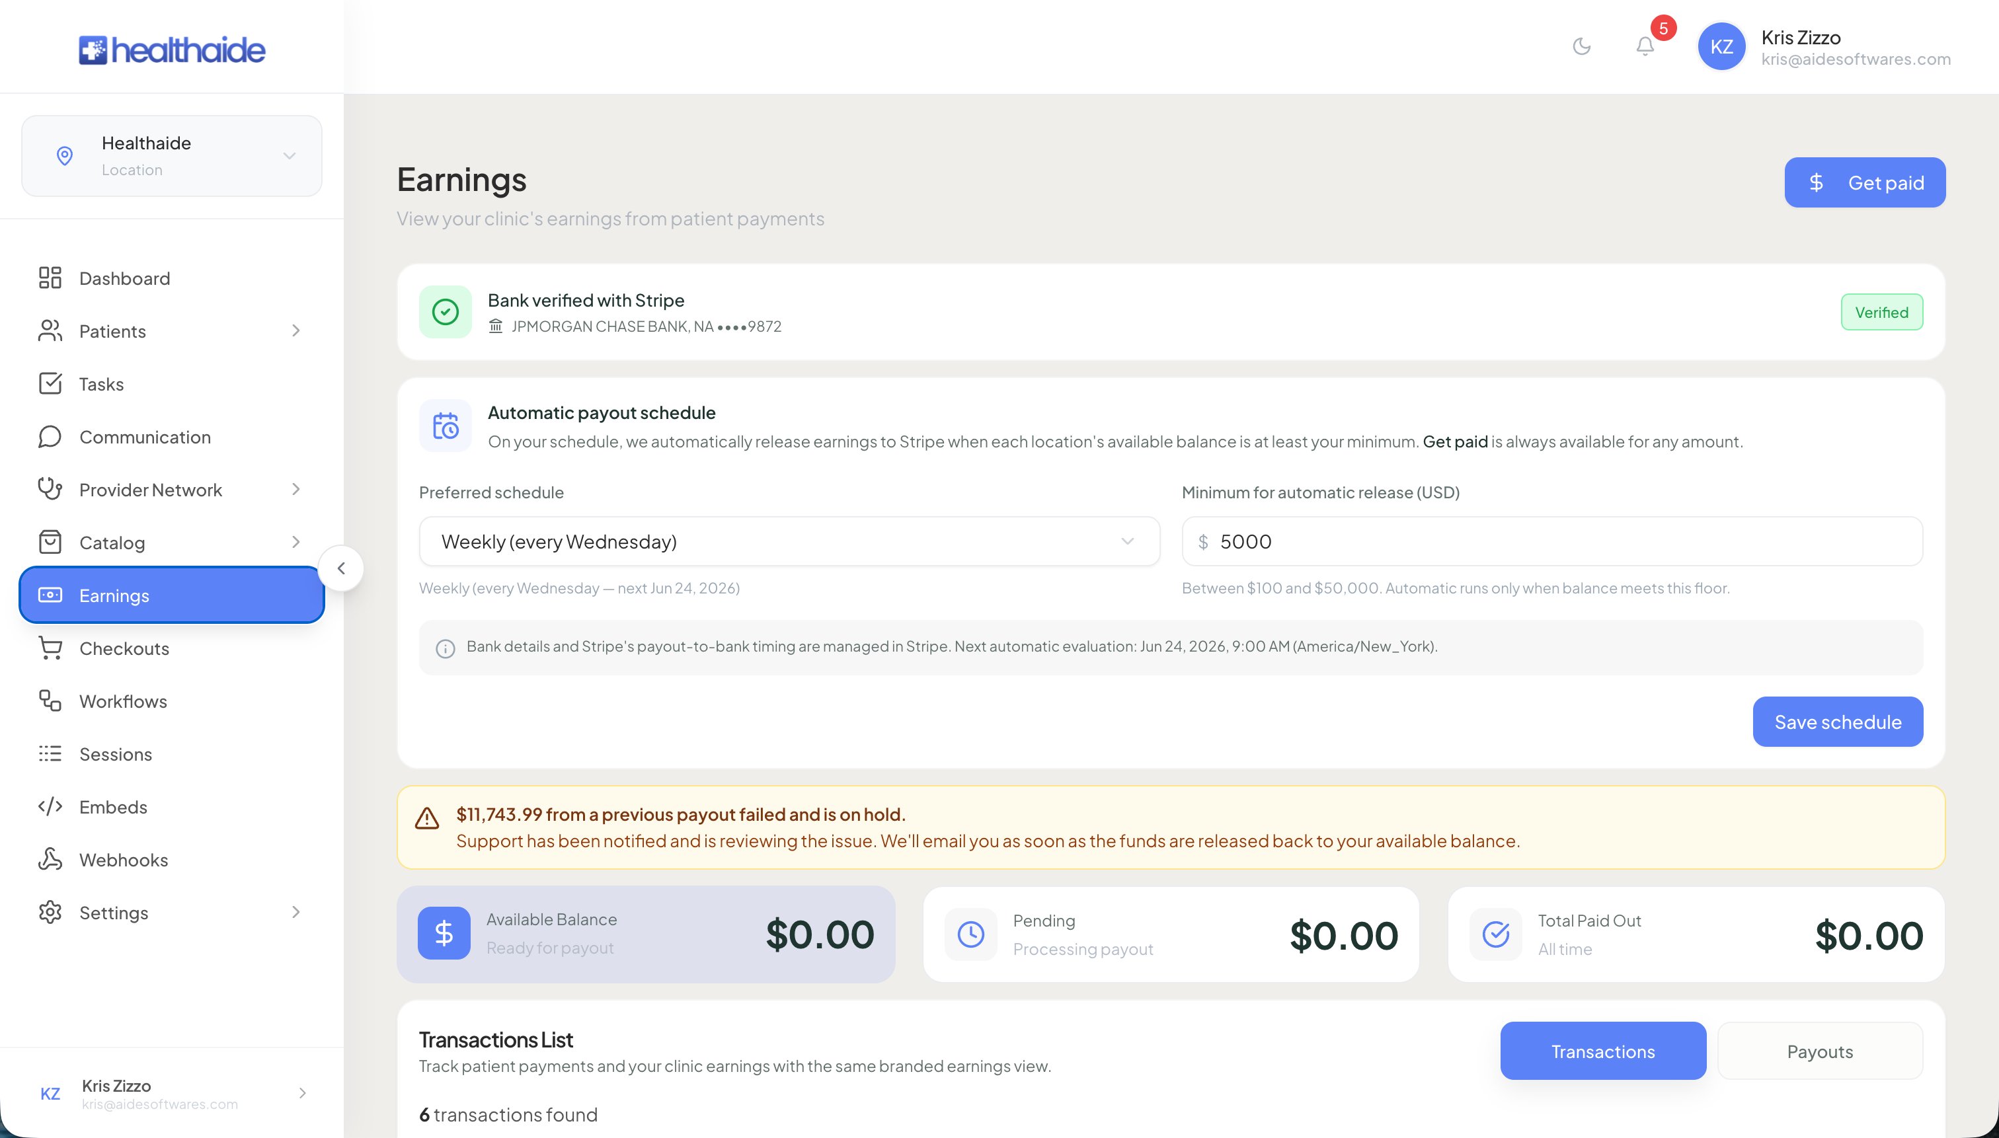Screen dimensions: 1999x1138
Task: Click the $11,743.99 failed payout message
Action: click(x=680, y=814)
